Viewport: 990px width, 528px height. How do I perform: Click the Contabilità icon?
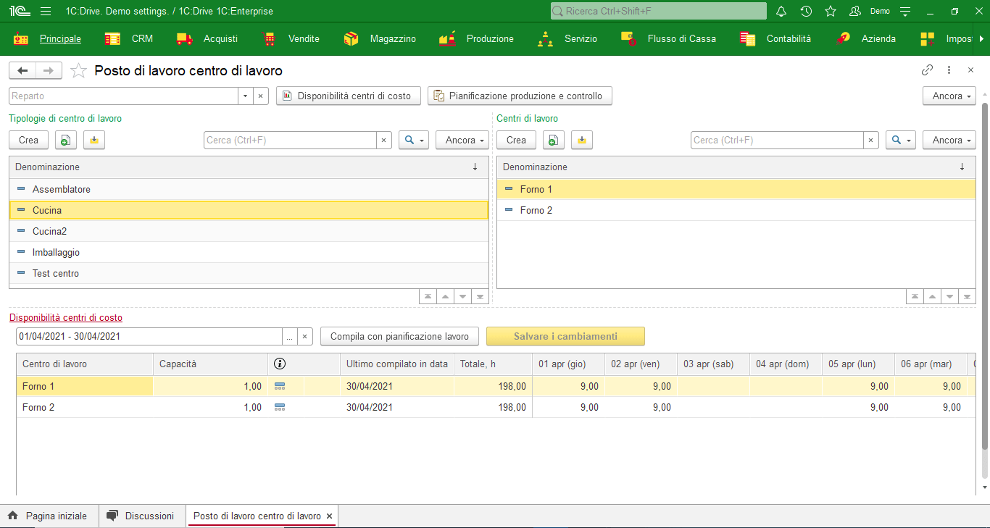(x=747, y=39)
